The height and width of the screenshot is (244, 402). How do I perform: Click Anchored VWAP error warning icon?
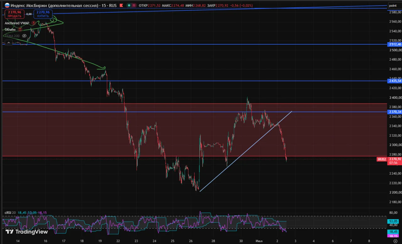pyautogui.click(x=33, y=23)
